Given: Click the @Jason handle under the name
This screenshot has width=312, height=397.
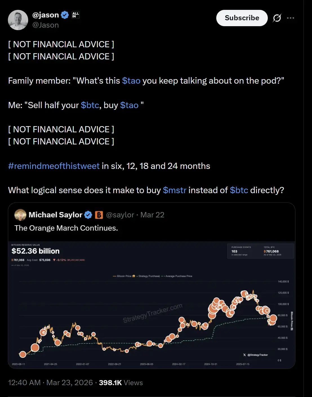Looking at the screenshot, I should point(45,25).
